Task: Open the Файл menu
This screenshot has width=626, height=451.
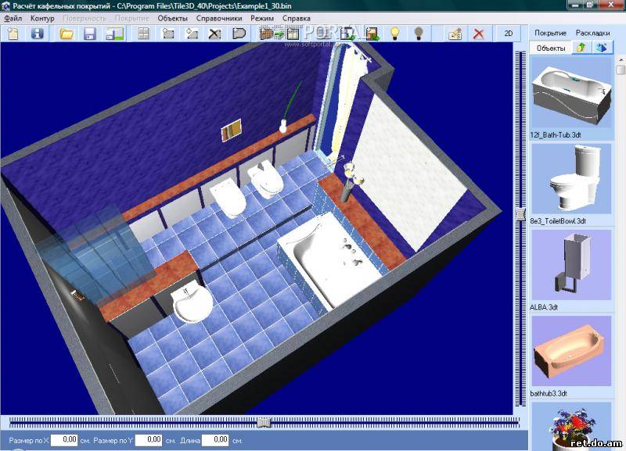Action: point(13,17)
